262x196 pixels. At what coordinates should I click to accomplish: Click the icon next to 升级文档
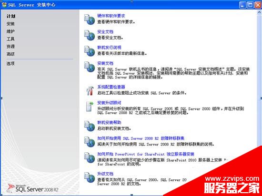pos(90,177)
